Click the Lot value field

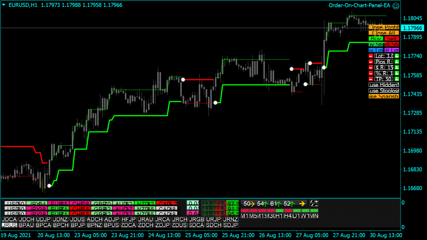384,56
